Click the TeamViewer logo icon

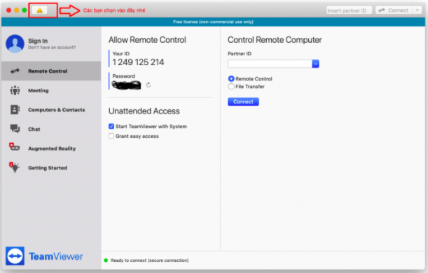[15, 256]
